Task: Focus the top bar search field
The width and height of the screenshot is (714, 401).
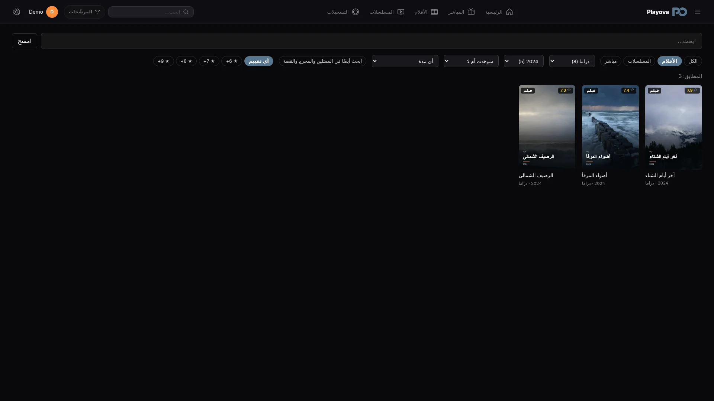Action: (x=151, y=12)
